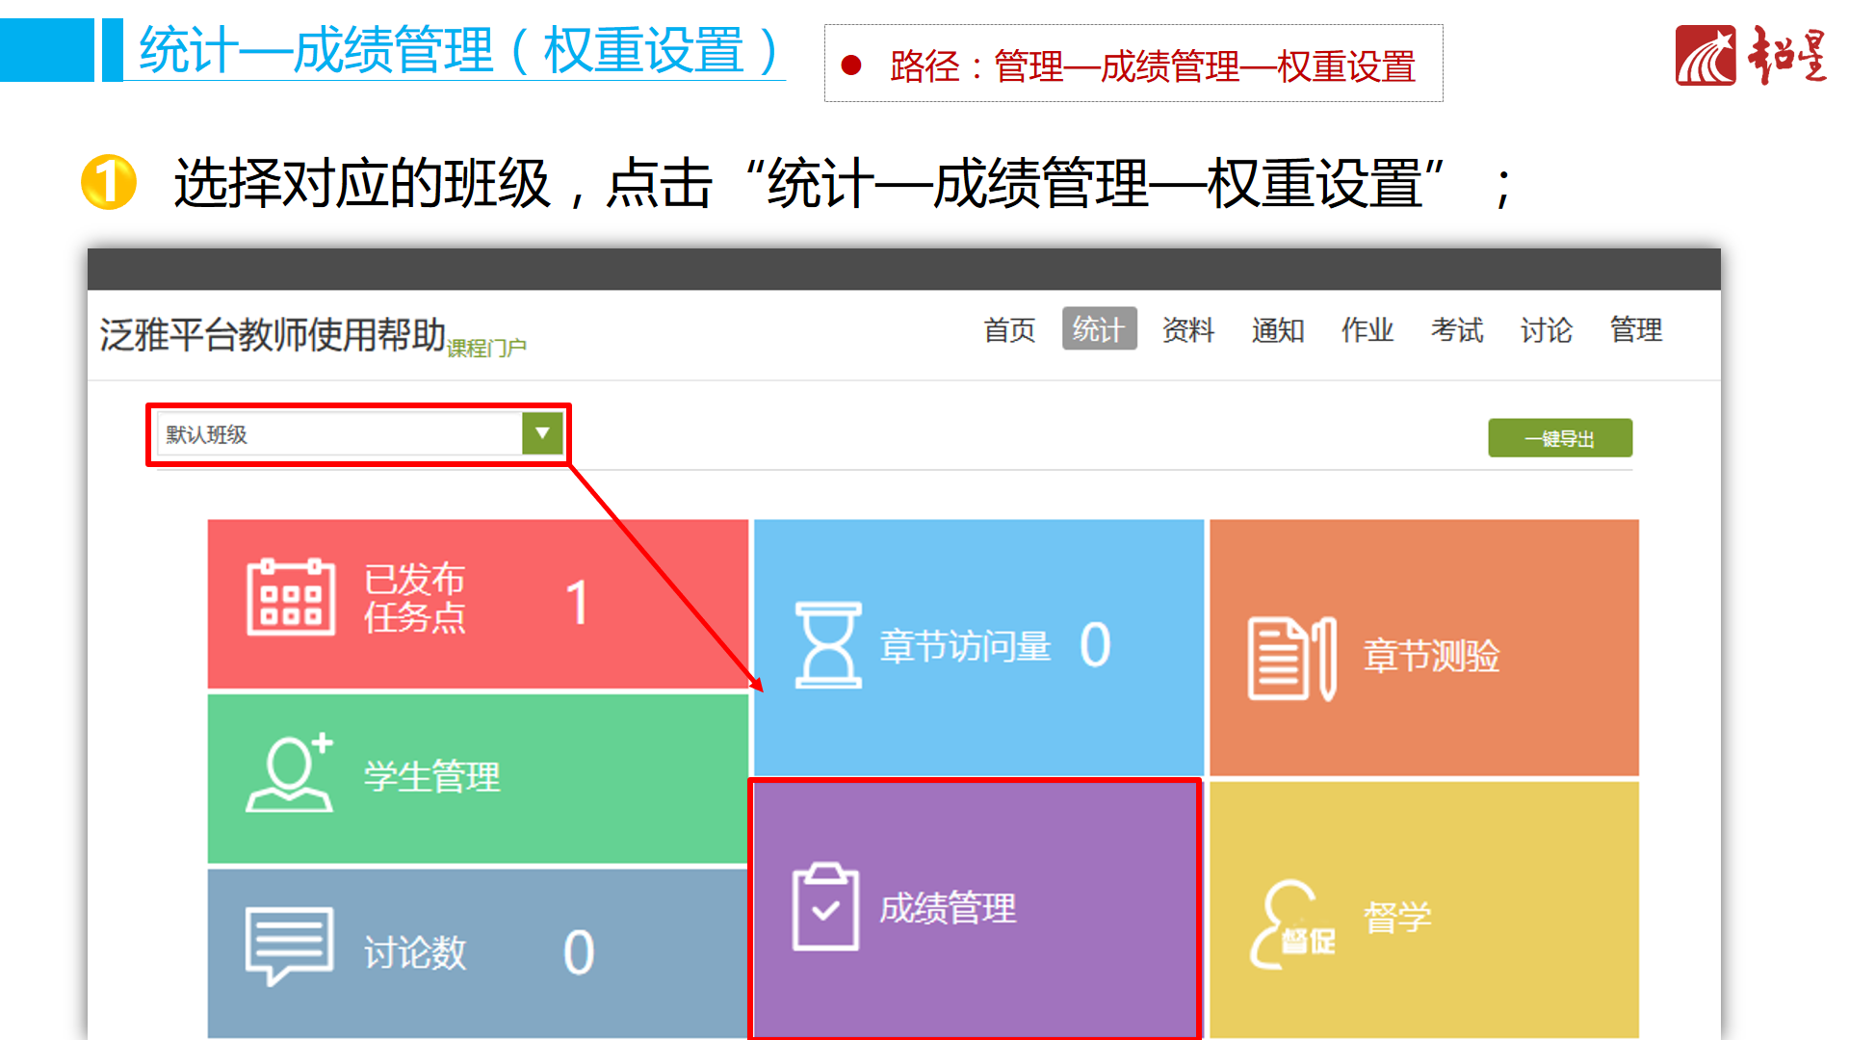Follow the 课程门户 link
Viewport: 1849px width, 1040px height.
pyautogui.click(x=486, y=348)
